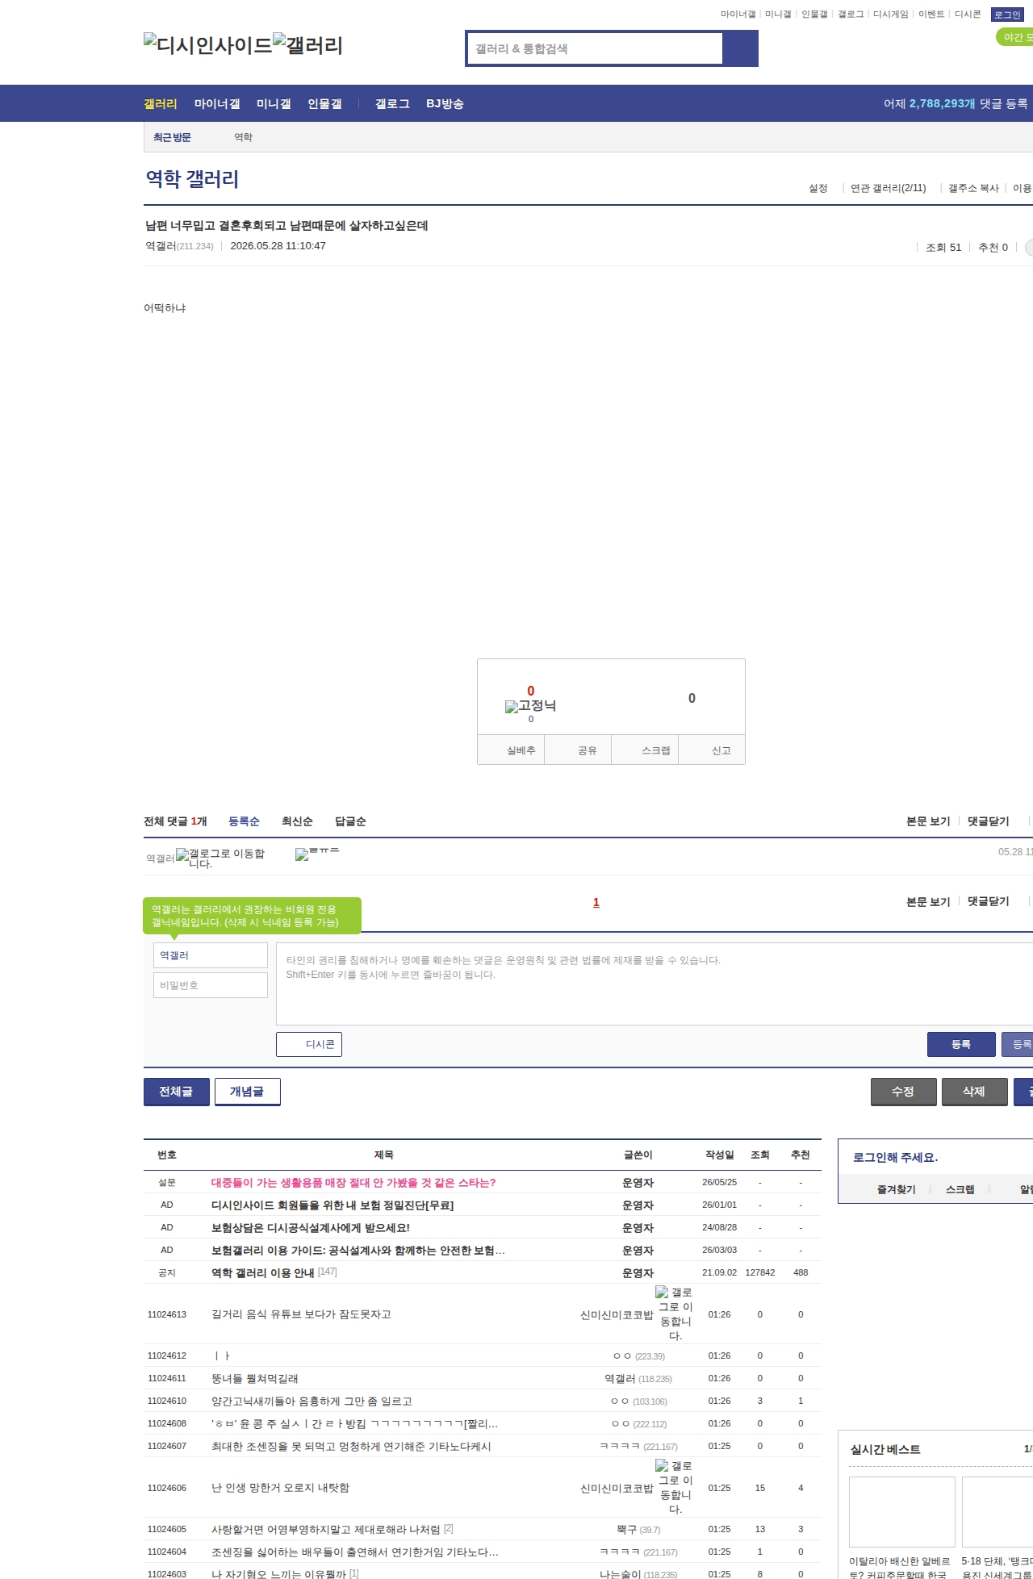
Task: Open post '사랑할거면 어영부영하지말고 제대로해라 나처럼'
Action: pos(326,1529)
